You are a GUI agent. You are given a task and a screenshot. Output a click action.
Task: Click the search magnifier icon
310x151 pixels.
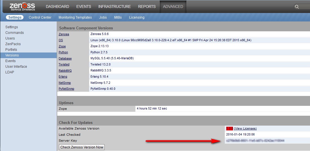pos(297,7)
